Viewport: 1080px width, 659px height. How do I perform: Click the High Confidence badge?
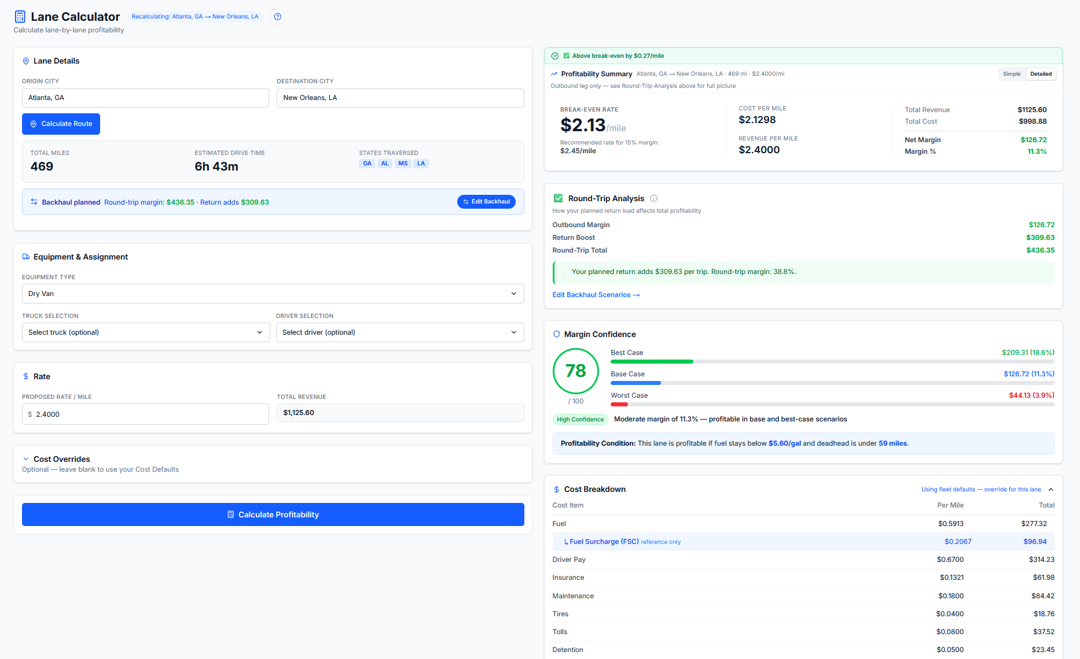pos(580,420)
